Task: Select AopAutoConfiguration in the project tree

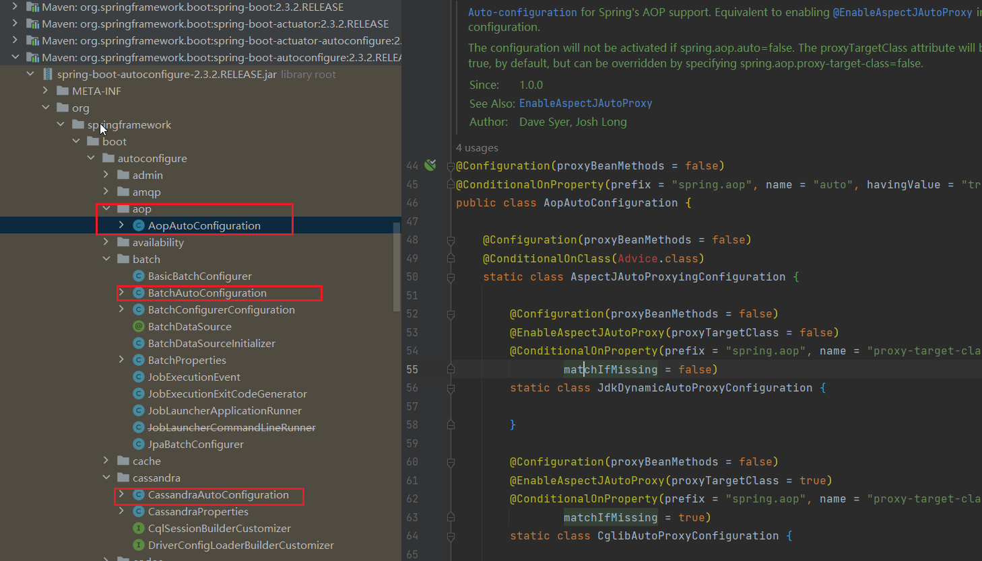Action: [x=204, y=225]
